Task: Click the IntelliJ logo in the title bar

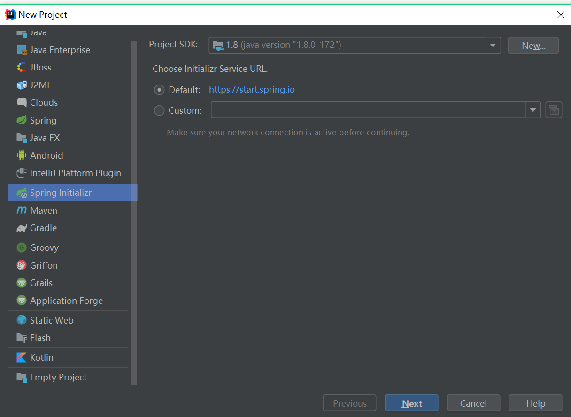Action: coord(10,15)
